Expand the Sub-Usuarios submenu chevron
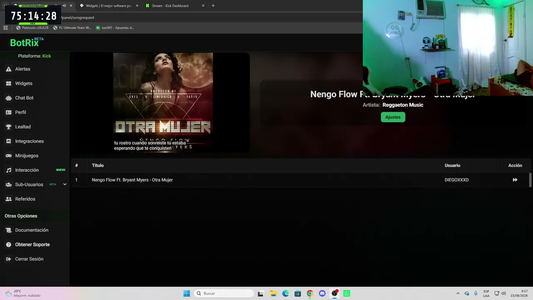 click(x=65, y=185)
